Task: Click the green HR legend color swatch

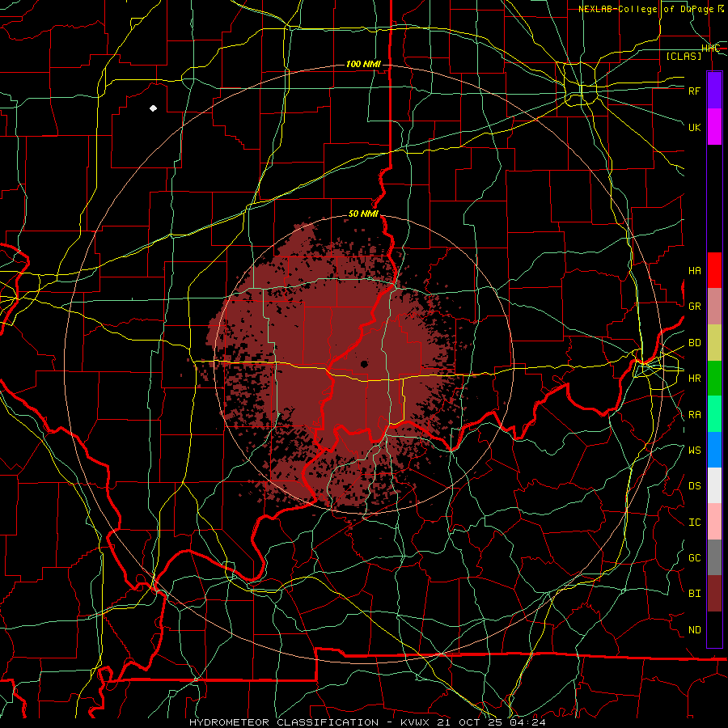Action: click(714, 379)
